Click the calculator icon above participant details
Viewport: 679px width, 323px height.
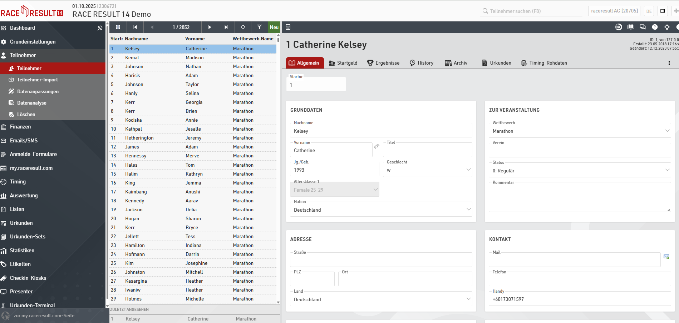288,27
